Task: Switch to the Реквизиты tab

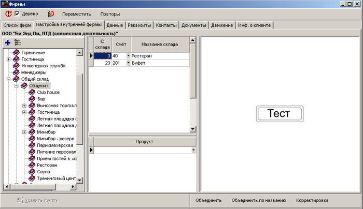Action: (x=139, y=25)
